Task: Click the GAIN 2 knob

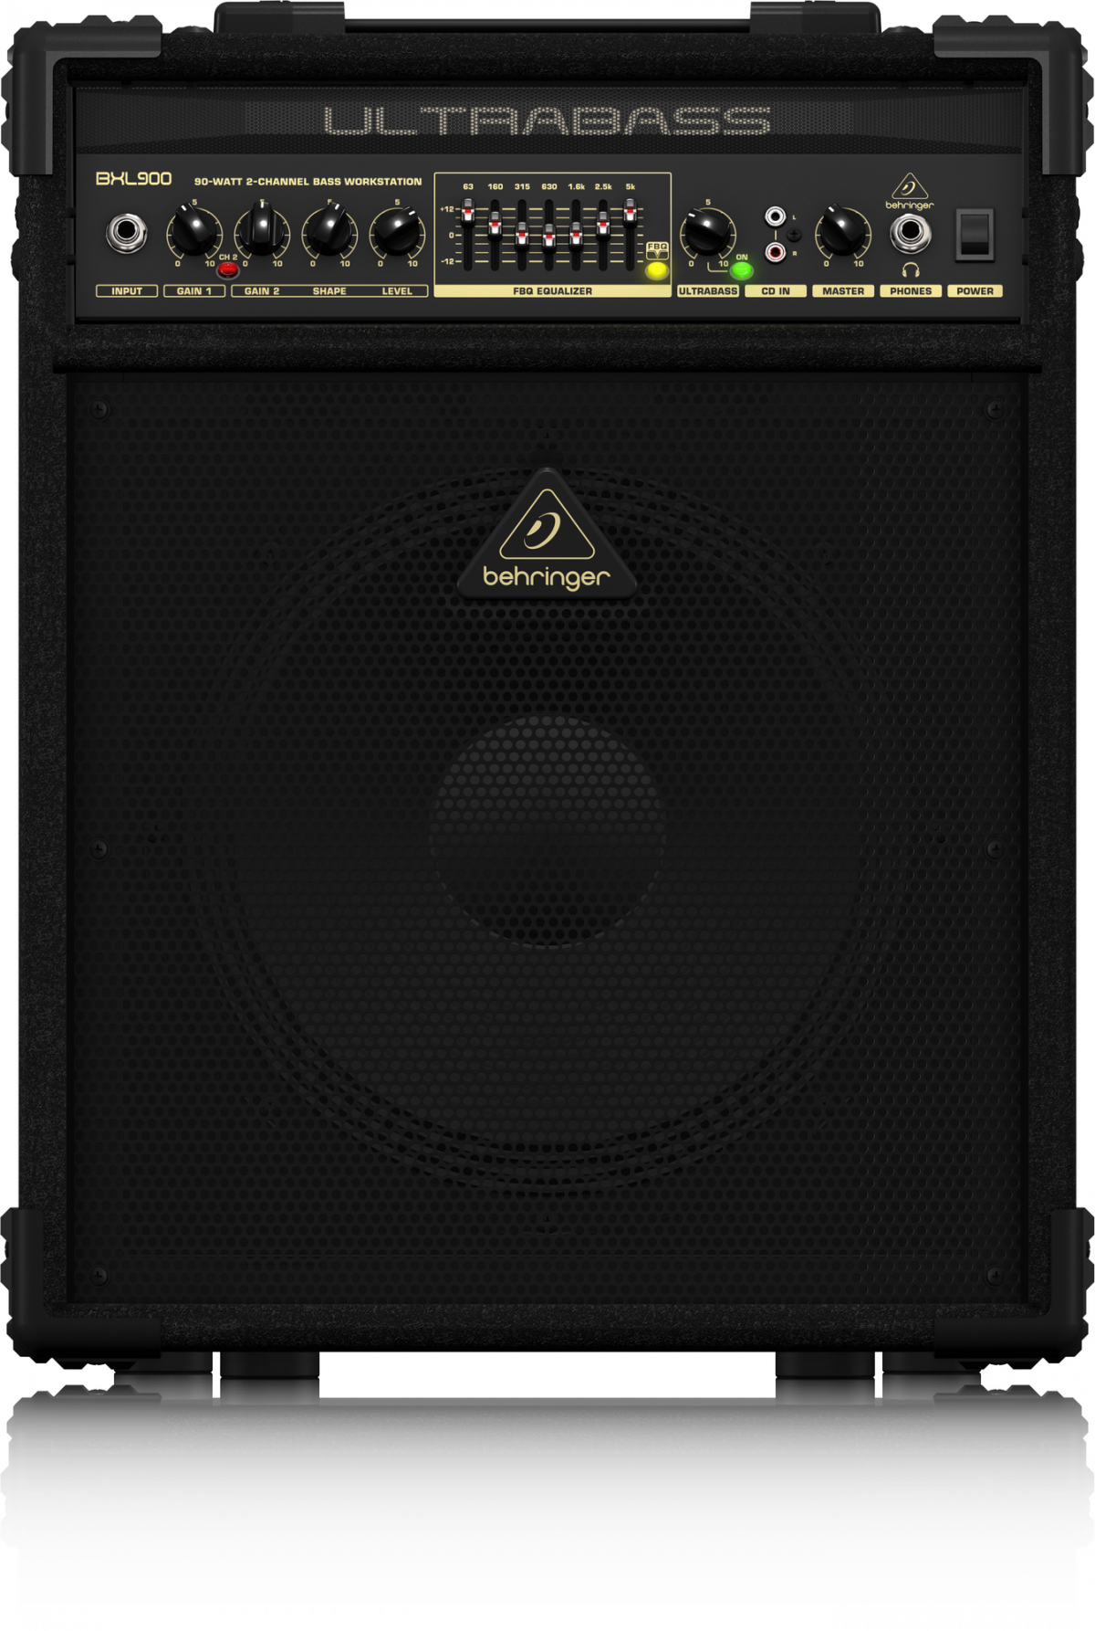Action: (x=262, y=232)
